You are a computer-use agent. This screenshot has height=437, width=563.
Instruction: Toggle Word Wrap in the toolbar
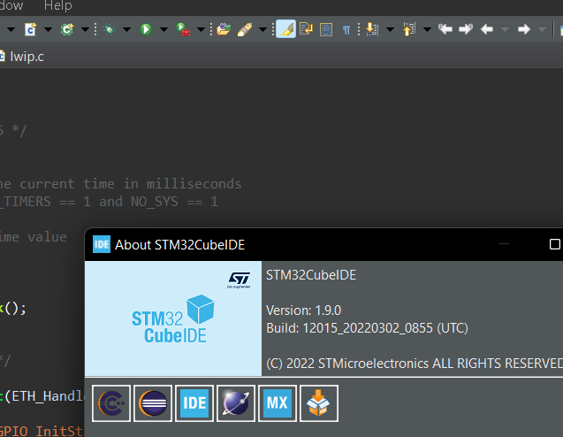[306, 29]
